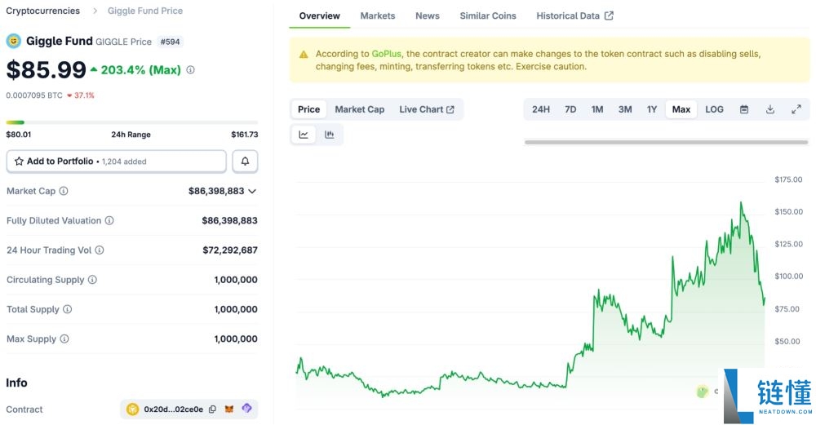Show Market Cap info tooltip icon
The image size is (816, 425).
click(x=64, y=191)
